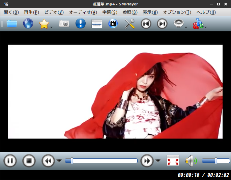
Task: Click the playback seek bar
Action: click(x=101, y=161)
